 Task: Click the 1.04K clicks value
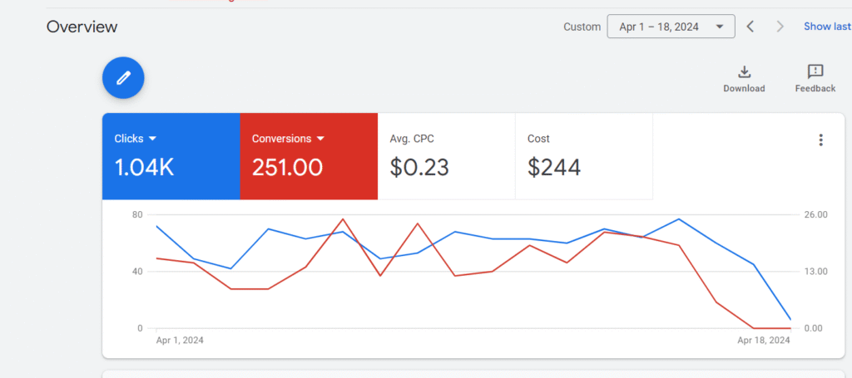144,168
